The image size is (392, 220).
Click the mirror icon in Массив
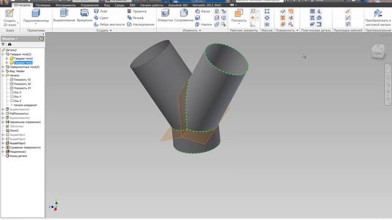[x=267, y=24]
